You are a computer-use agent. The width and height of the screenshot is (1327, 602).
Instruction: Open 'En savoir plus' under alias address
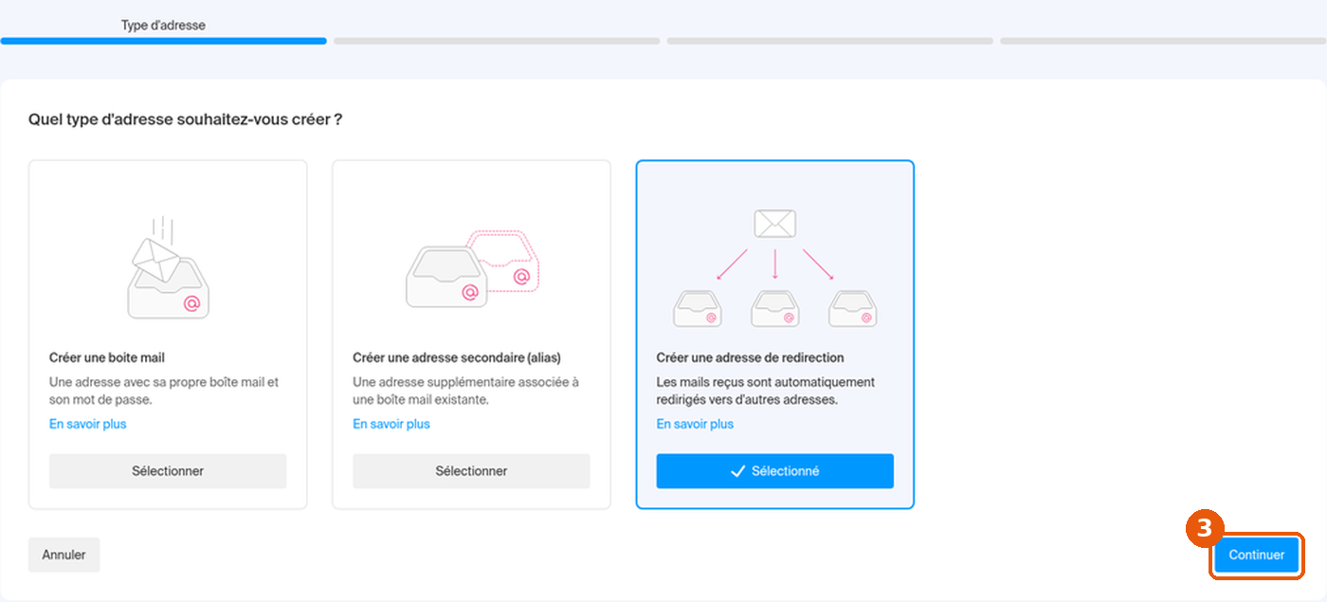point(391,424)
